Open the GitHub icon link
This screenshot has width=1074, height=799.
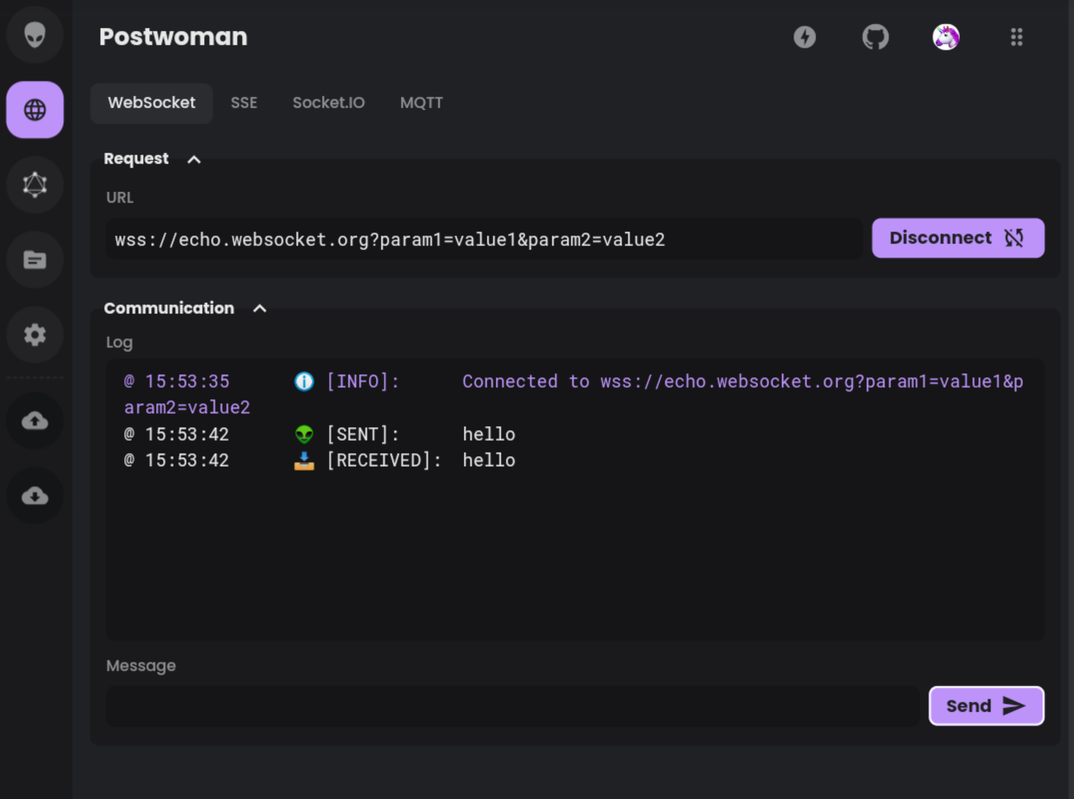click(875, 37)
